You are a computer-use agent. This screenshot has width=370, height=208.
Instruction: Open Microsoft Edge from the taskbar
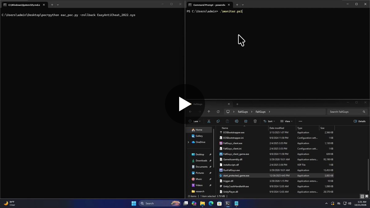pos(211,203)
